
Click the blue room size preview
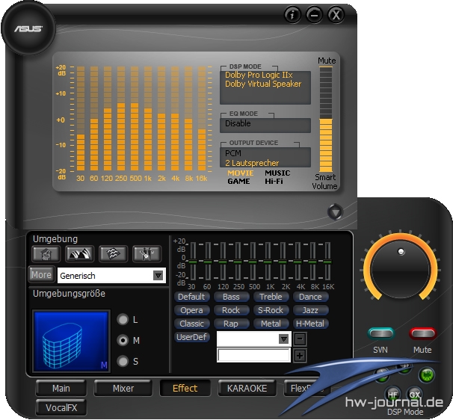coord(71,341)
